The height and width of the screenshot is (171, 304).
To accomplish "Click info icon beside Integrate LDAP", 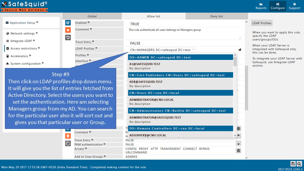I will tap(34, 40).
